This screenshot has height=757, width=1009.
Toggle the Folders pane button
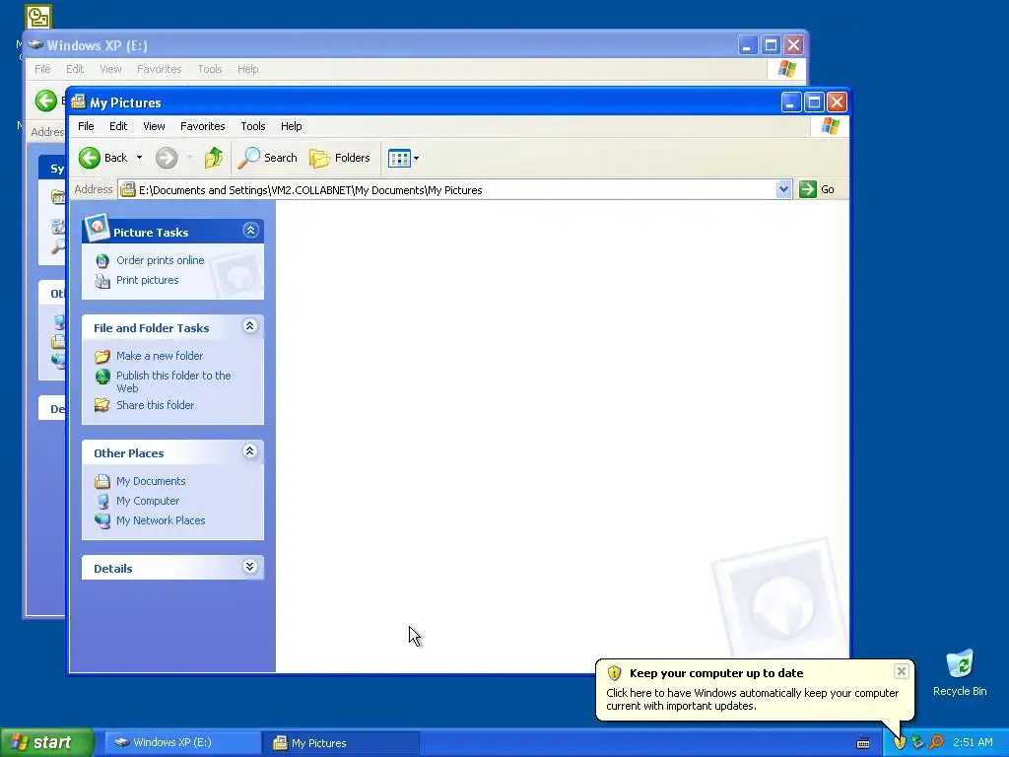pos(340,158)
